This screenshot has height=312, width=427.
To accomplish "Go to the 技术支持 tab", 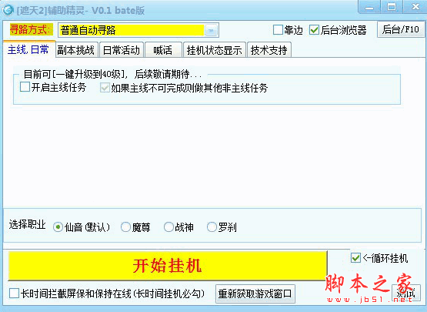I will point(269,50).
